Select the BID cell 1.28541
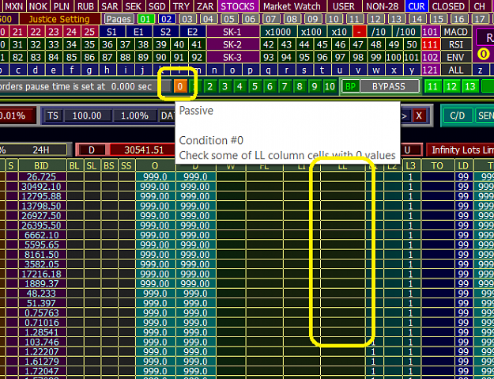 (x=41, y=332)
